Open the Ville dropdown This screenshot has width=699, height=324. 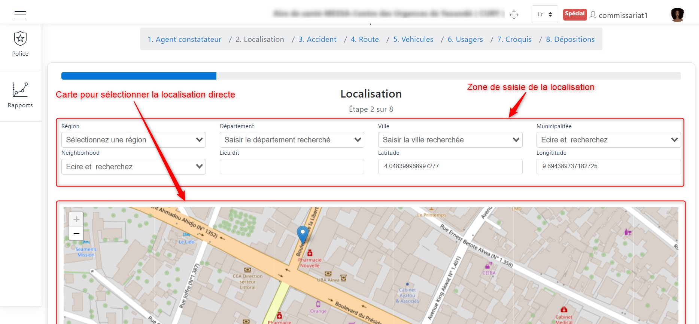point(450,140)
